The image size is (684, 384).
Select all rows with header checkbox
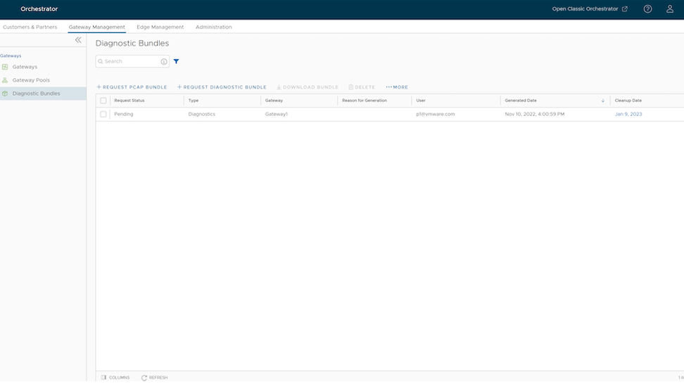(x=103, y=101)
